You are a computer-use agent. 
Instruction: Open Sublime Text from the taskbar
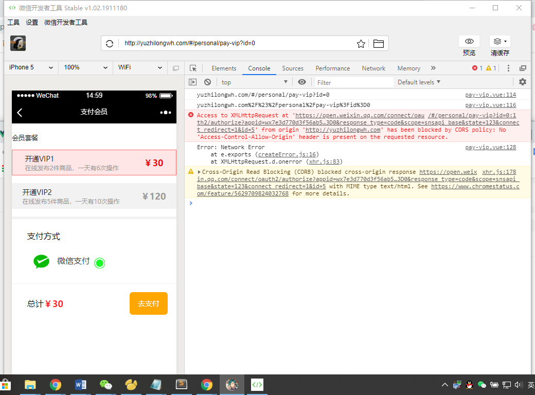(182, 385)
